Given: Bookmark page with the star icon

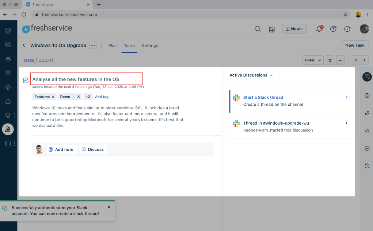Looking at the screenshot, I should tap(345, 15).
